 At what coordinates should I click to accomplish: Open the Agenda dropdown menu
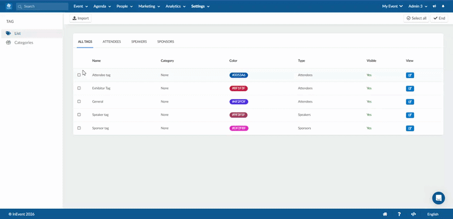pyautogui.click(x=102, y=6)
